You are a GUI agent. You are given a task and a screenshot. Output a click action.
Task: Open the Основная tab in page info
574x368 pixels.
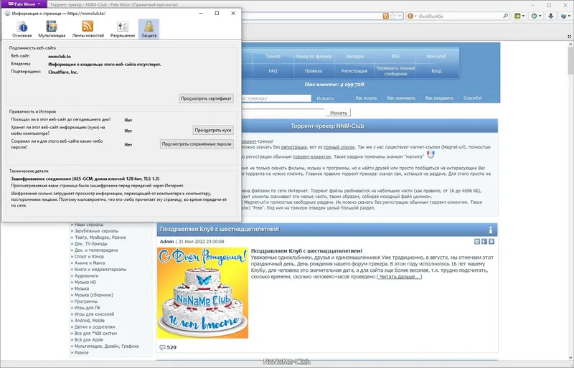(22, 29)
